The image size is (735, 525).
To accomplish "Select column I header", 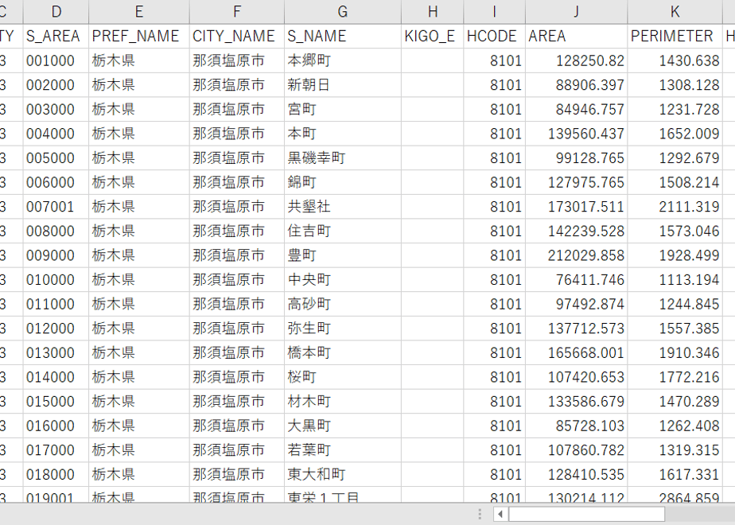I will point(494,12).
